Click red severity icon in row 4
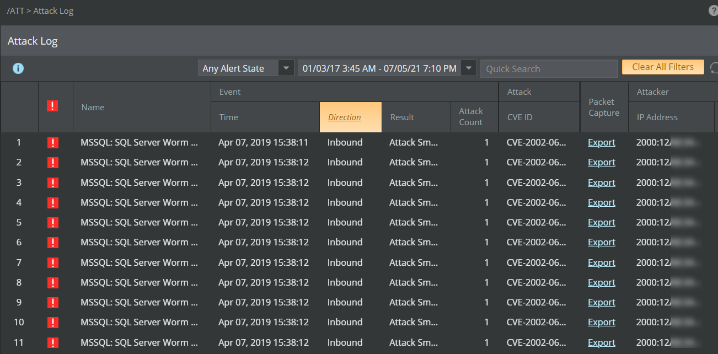 click(x=52, y=203)
